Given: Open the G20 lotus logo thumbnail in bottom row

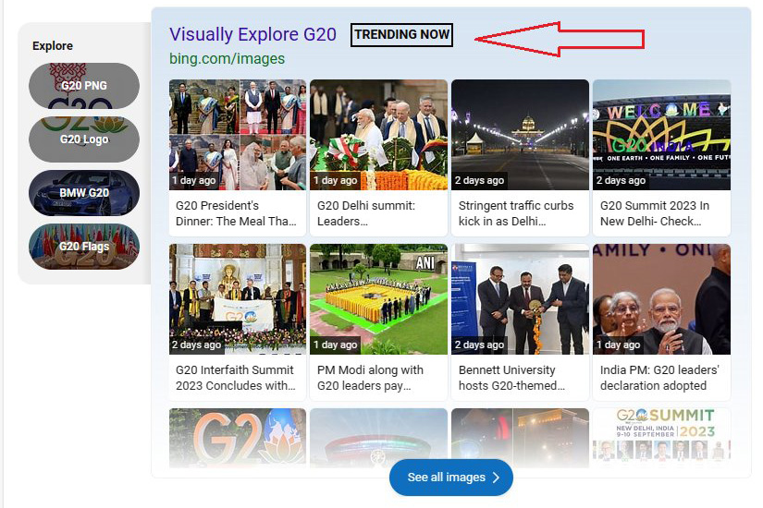Looking at the screenshot, I should pos(238,438).
